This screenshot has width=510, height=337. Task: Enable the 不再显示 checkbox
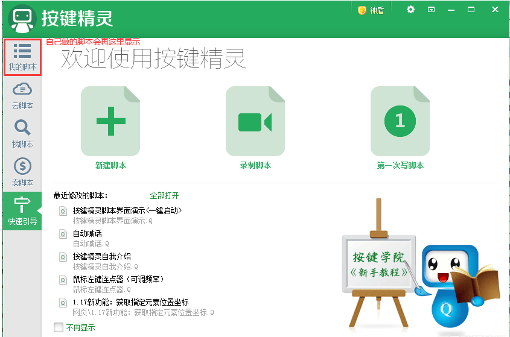pos(59,327)
